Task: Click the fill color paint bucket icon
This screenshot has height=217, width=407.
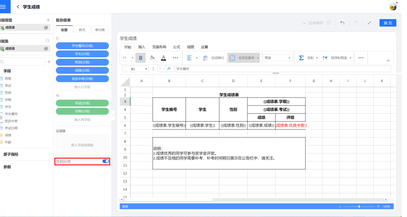Action: [152, 58]
